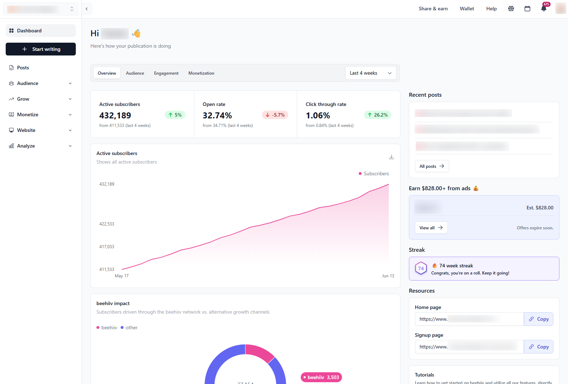This screenshot has height=384, width=568.
Task: Open the Wallet link
Action: 467,9
